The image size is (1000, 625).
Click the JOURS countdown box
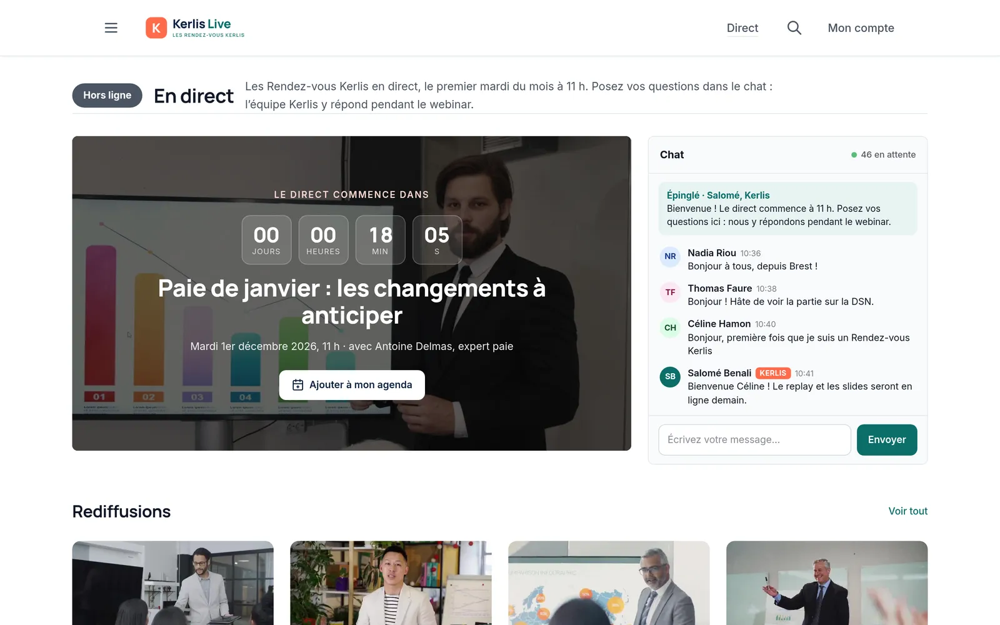[x=266, y=240]
